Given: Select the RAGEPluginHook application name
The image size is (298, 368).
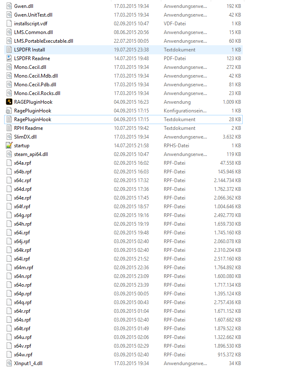Looking at the screenshot, I should coord(33,102).
